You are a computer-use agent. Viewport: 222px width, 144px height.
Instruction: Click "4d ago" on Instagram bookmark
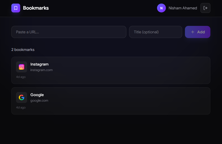(21, 77)
